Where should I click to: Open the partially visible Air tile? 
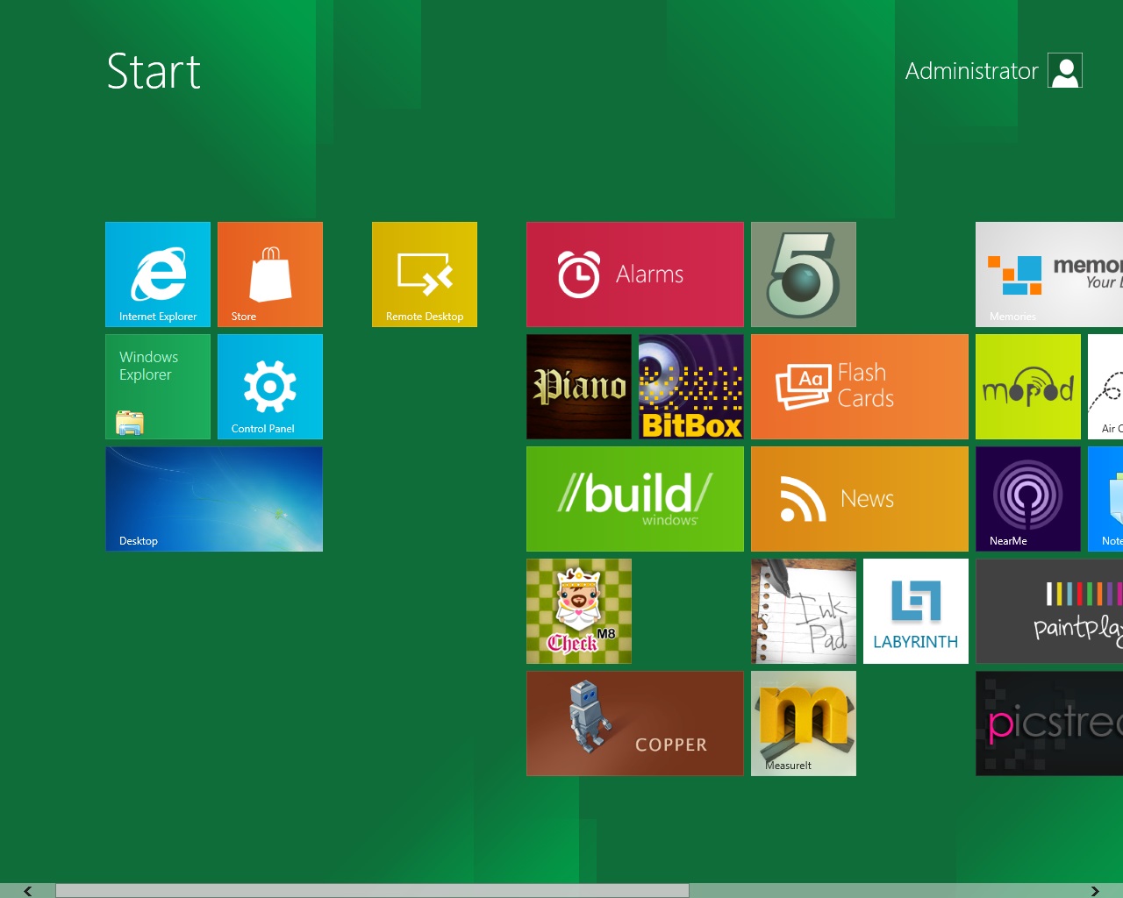(x=1105, y=387)
